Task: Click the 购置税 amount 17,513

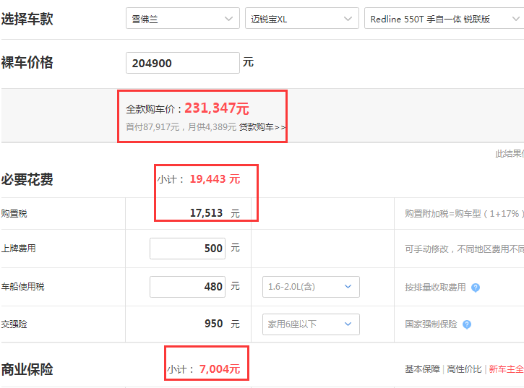Action: click(x=206, y=213)
